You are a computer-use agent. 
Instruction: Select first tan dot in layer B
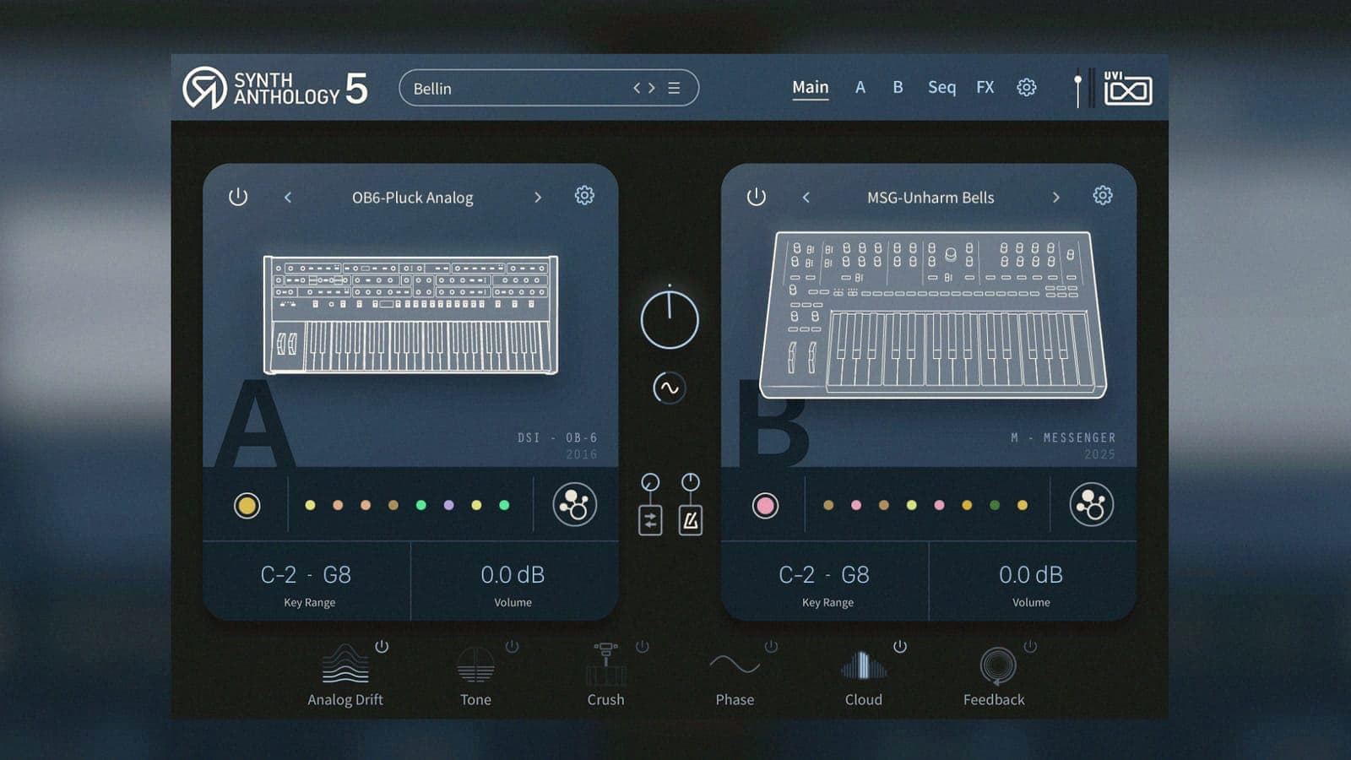pos(828,505)
